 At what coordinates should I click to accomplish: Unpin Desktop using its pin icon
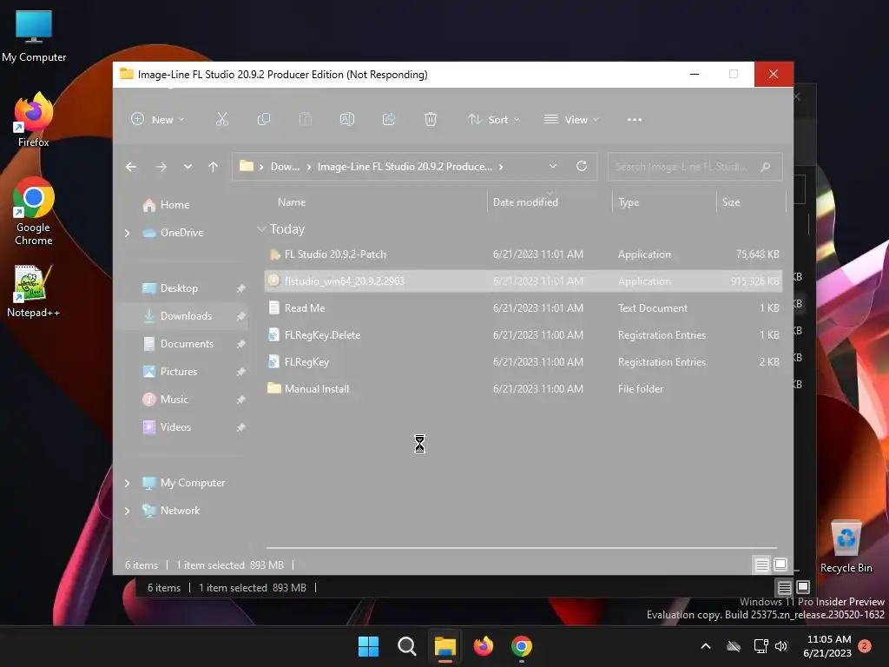(x=241, y=288)
